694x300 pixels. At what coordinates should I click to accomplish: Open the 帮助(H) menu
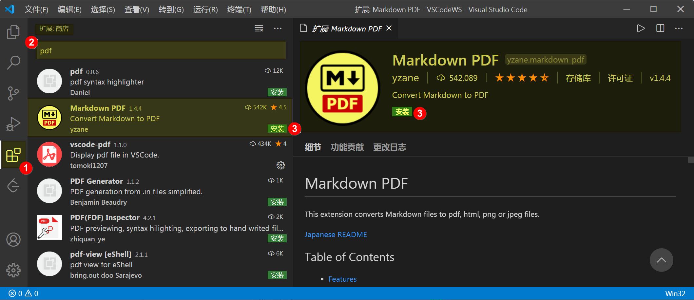(x=273, y=10)
